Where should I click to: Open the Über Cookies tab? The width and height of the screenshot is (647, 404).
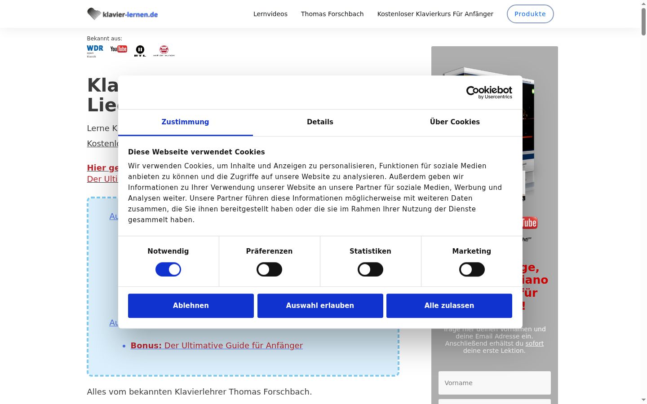(x=455, y=122)
